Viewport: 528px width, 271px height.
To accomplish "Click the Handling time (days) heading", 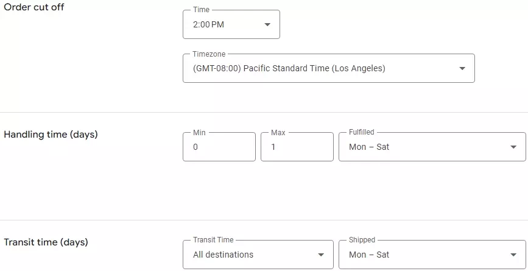I will [51, 135].
